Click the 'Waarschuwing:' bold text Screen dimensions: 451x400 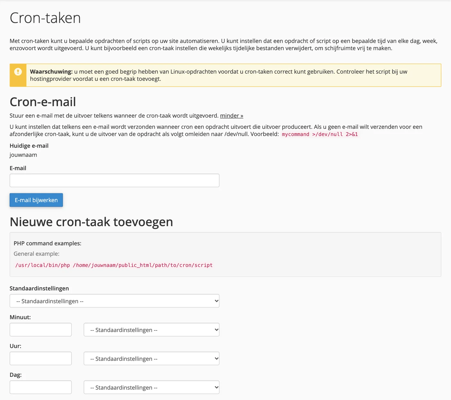(51, 72)
